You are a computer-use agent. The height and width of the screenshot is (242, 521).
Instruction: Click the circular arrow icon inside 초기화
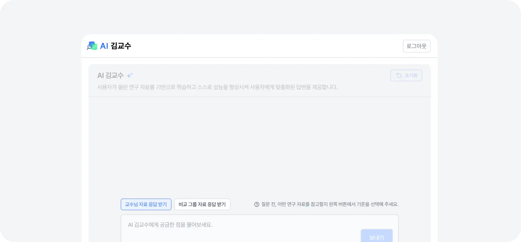pos(399,75)
